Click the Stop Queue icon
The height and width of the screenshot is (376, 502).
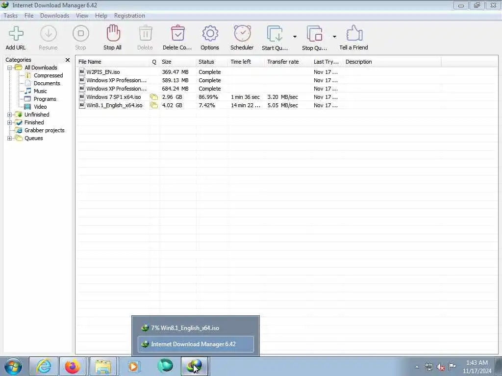pos(314,34)
